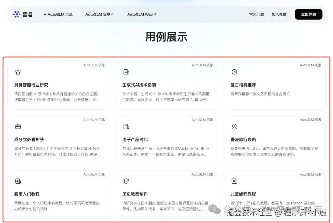Click the document icon on 生成式AI技术影响 card
This screenshot has width=333, height=223.
126,72
